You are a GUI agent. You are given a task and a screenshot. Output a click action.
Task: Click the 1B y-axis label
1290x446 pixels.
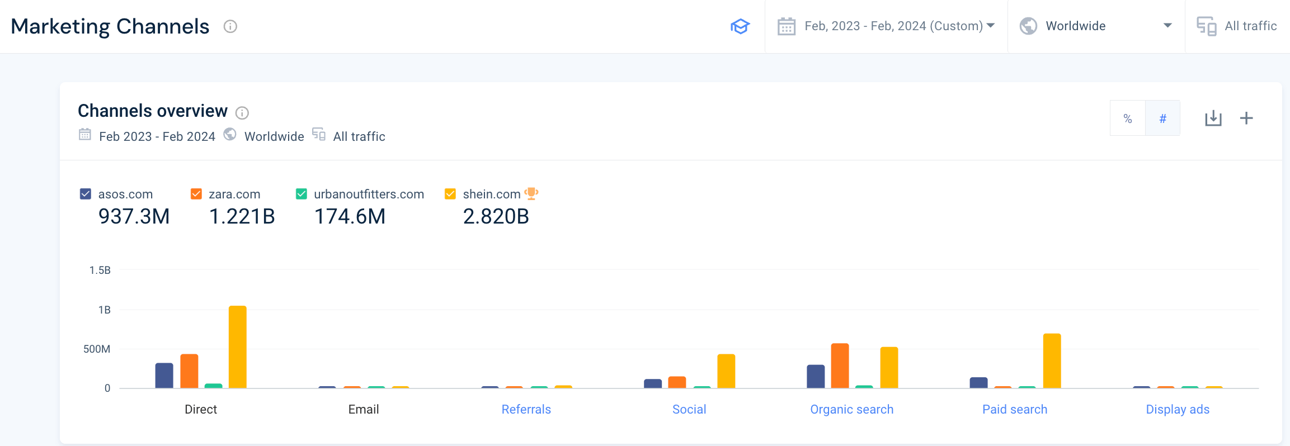click(x=105, y=310)
